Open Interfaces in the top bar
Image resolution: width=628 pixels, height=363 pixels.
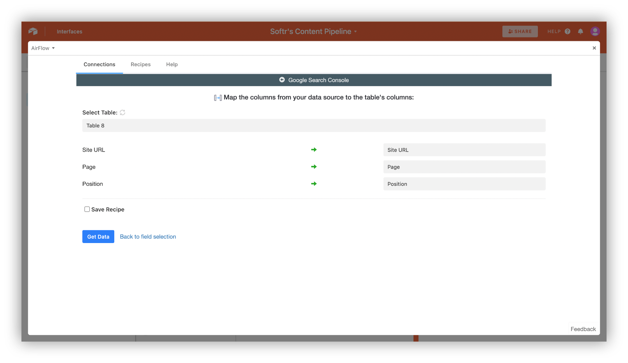click(69, 32)
